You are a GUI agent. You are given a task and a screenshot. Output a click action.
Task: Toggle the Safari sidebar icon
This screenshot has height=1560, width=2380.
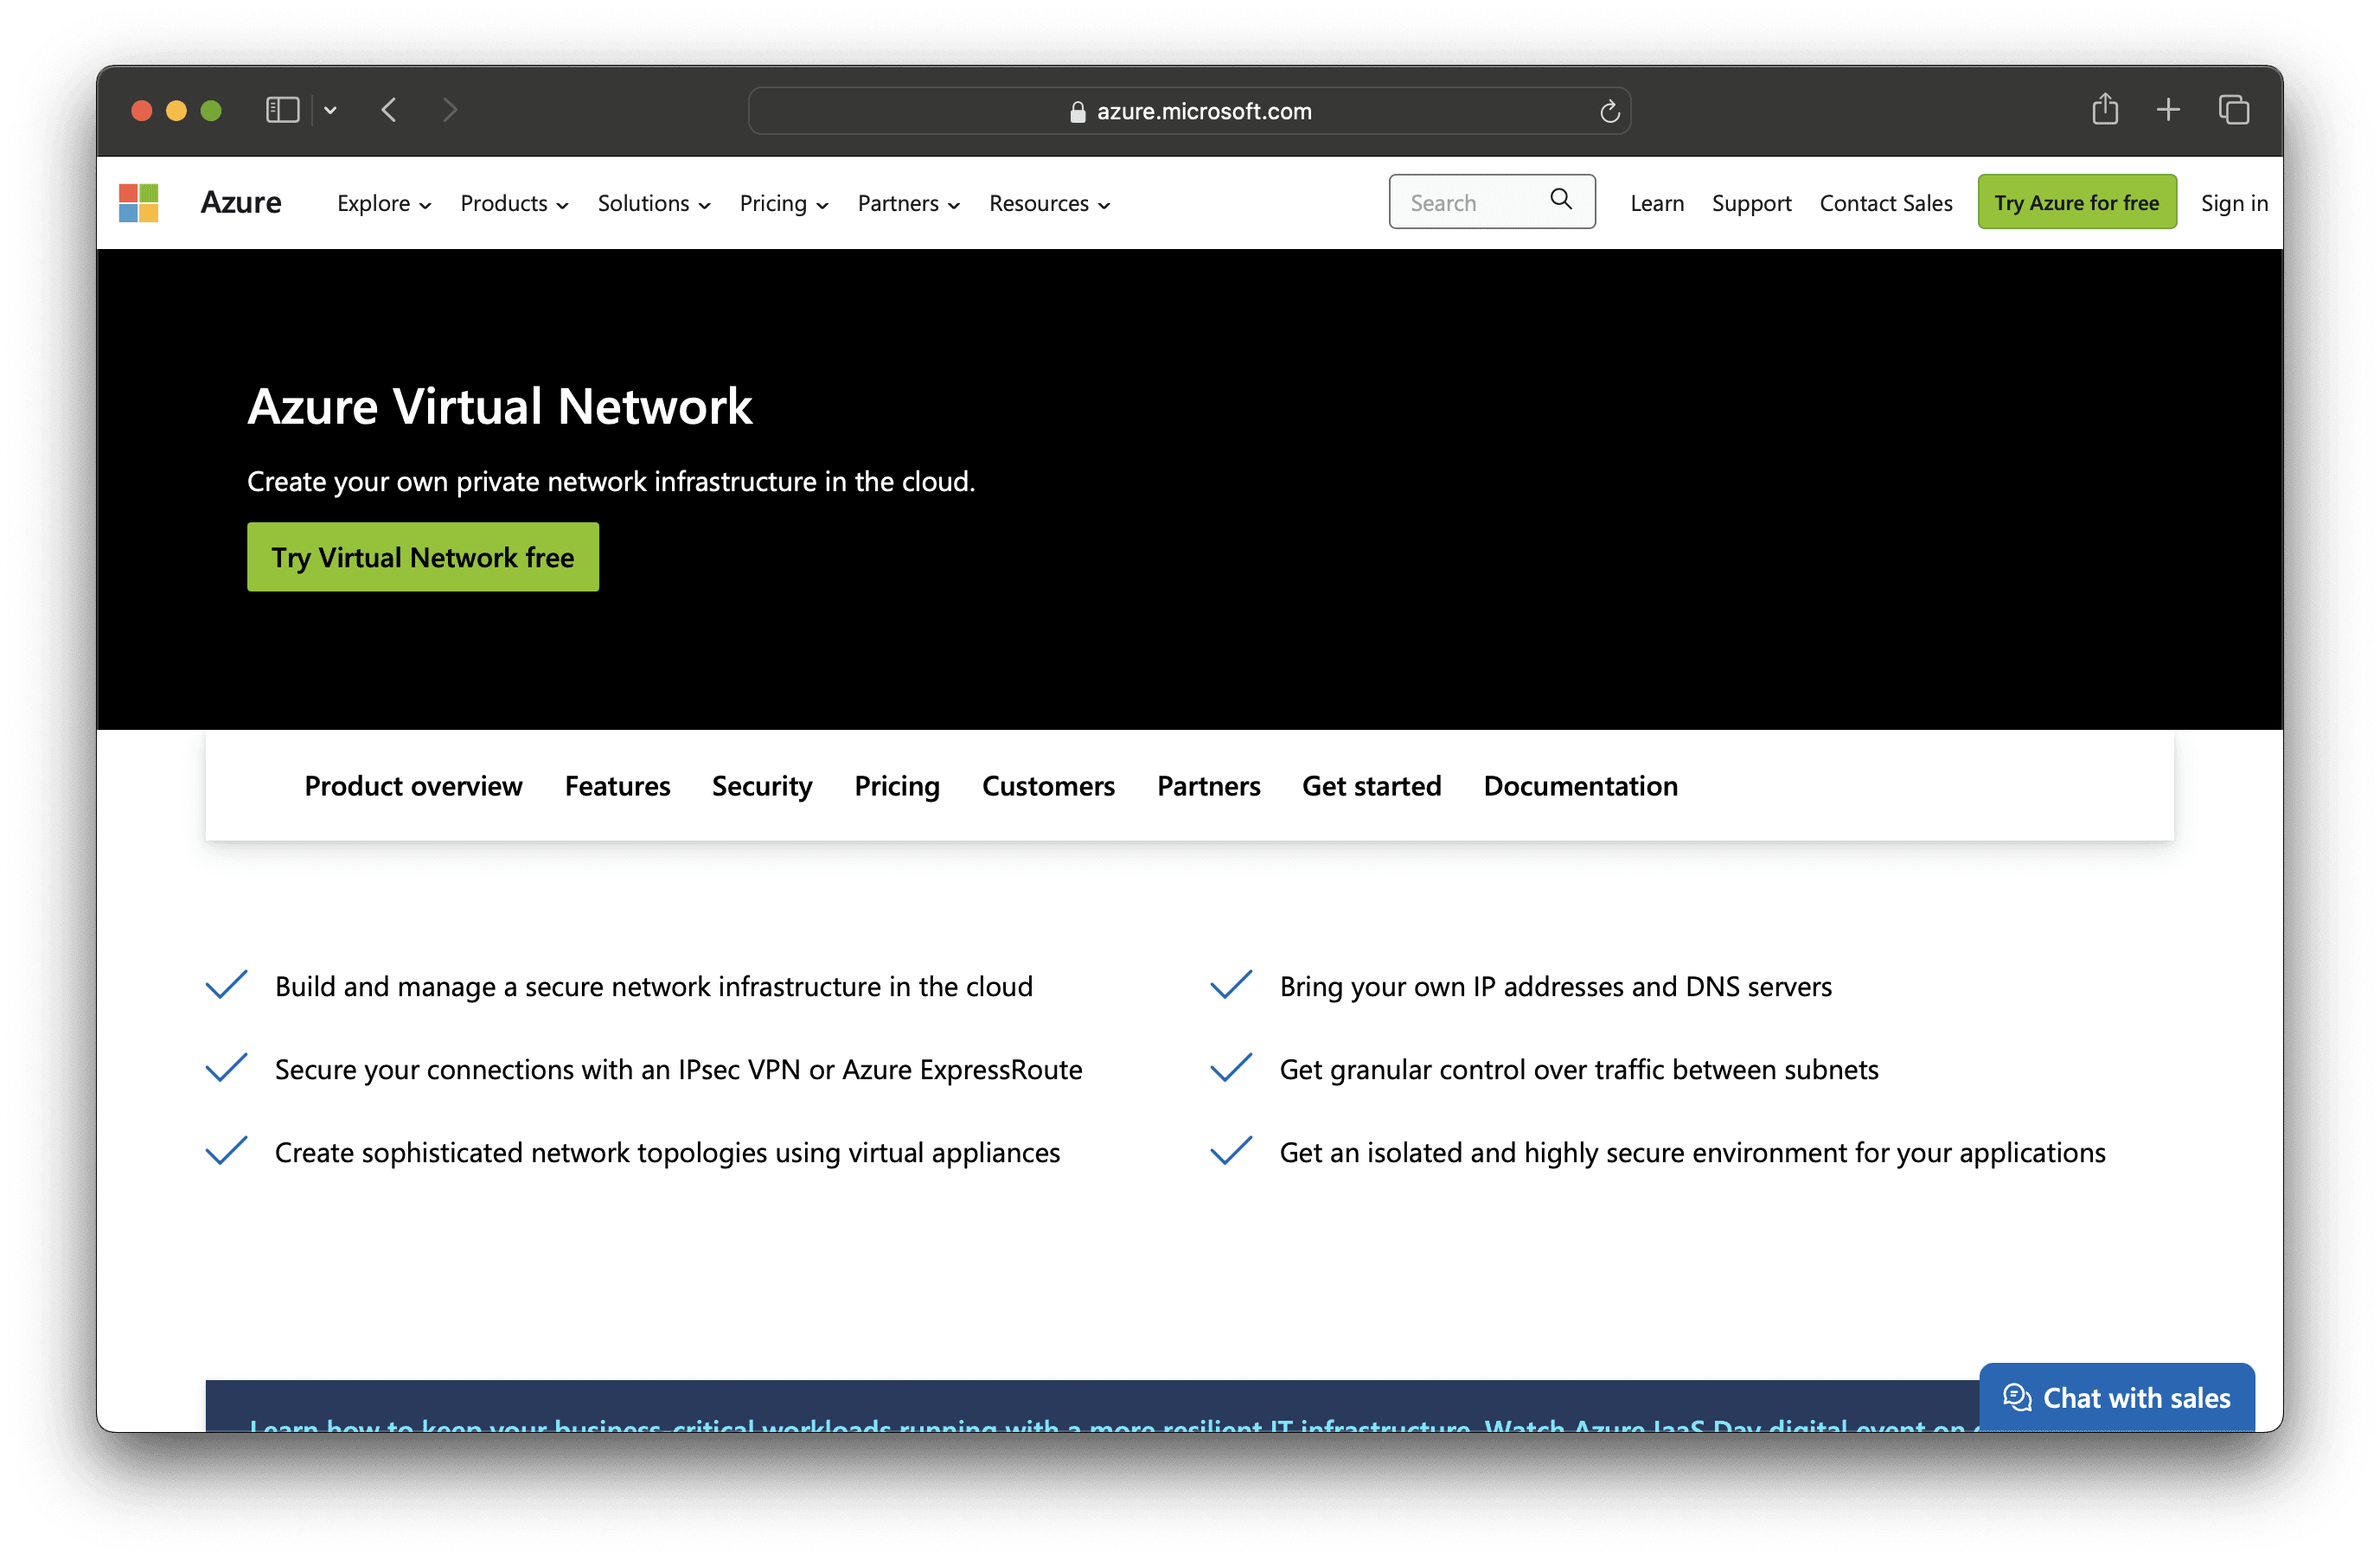point(282,110)
